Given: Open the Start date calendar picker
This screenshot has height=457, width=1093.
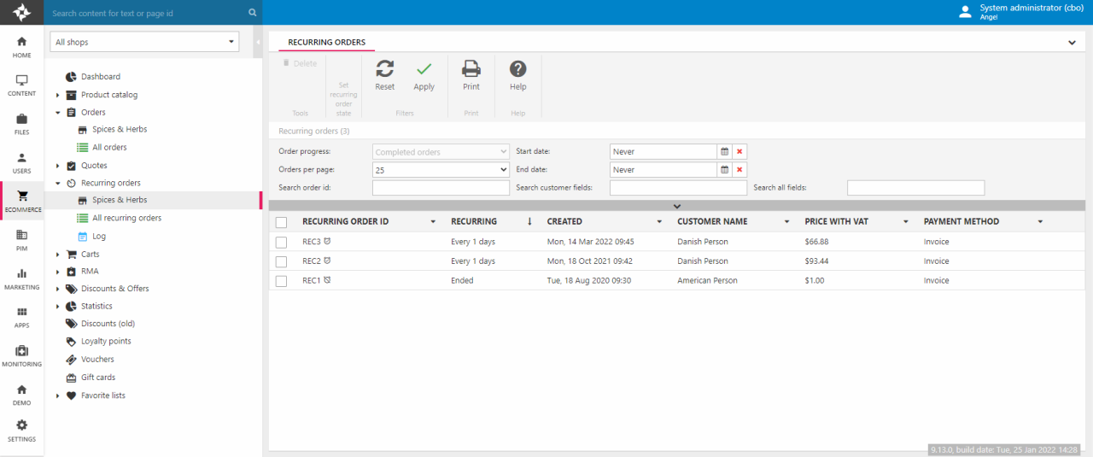Looking at the screenshot, I should [x=724, y=152].
